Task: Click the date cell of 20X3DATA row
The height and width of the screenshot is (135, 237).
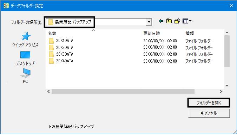Action: pyautogui.click(x=160, y=54)
